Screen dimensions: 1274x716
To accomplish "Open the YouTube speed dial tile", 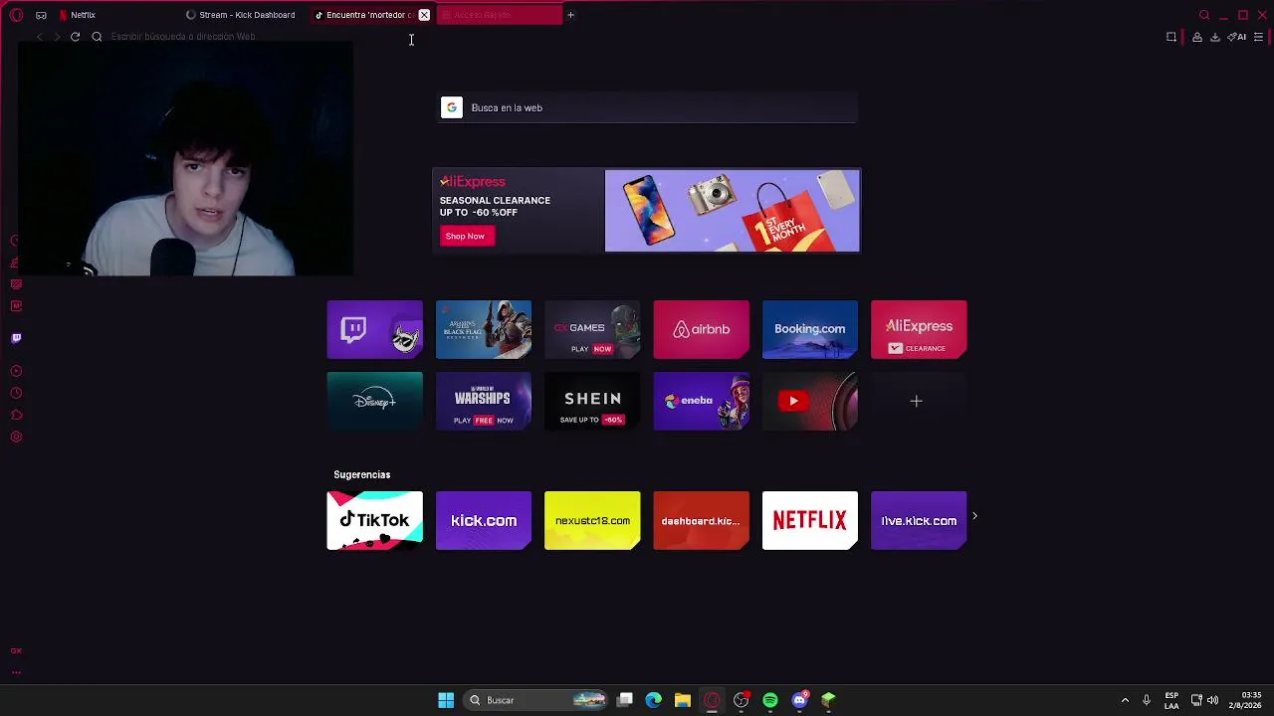I will [810, 401].
